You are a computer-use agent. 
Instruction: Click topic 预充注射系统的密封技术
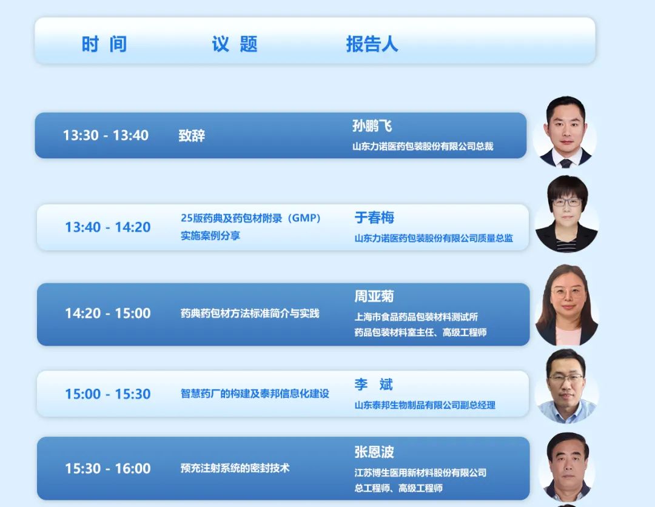[235, 468]
